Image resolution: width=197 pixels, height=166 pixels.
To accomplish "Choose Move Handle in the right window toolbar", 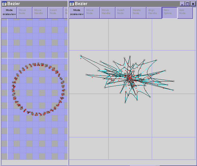I will [x=108, y=12].
